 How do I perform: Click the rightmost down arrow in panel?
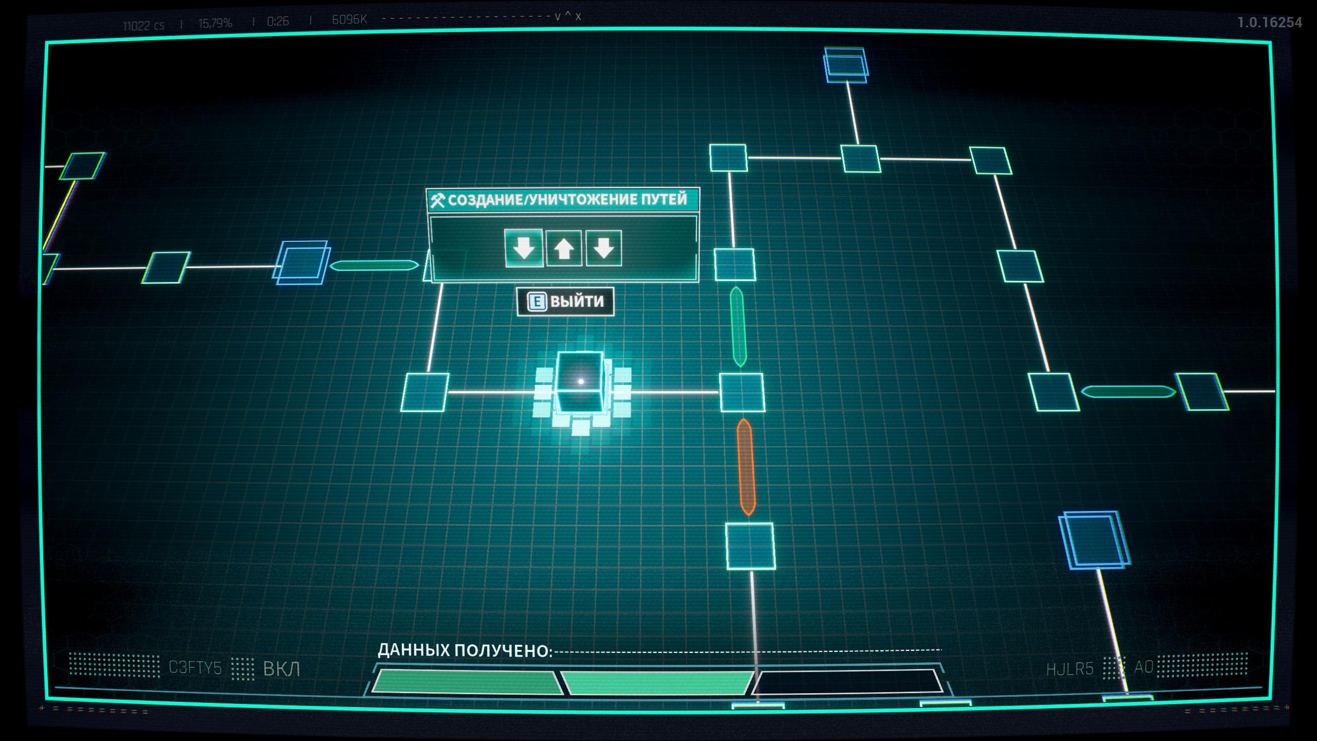pos(603,248)
